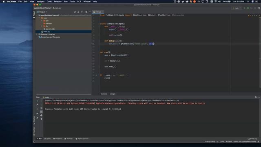Open File menu

(20, 2)
